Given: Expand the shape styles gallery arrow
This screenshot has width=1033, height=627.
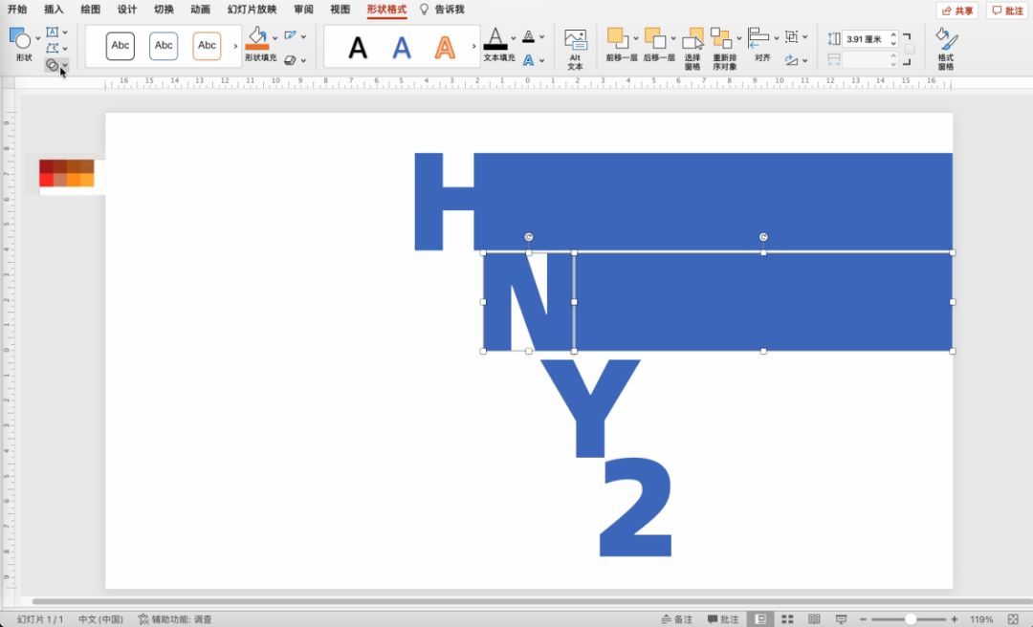Looking at the screenshot, I should click(x=235, y=46).
